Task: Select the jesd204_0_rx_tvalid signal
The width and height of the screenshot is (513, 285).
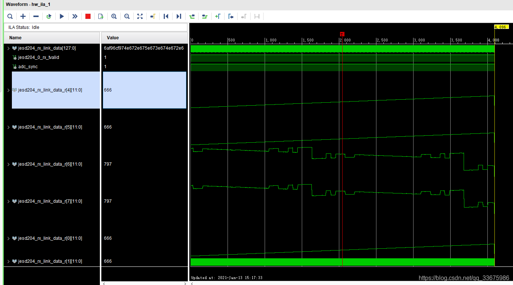Action: pos(39,57)
